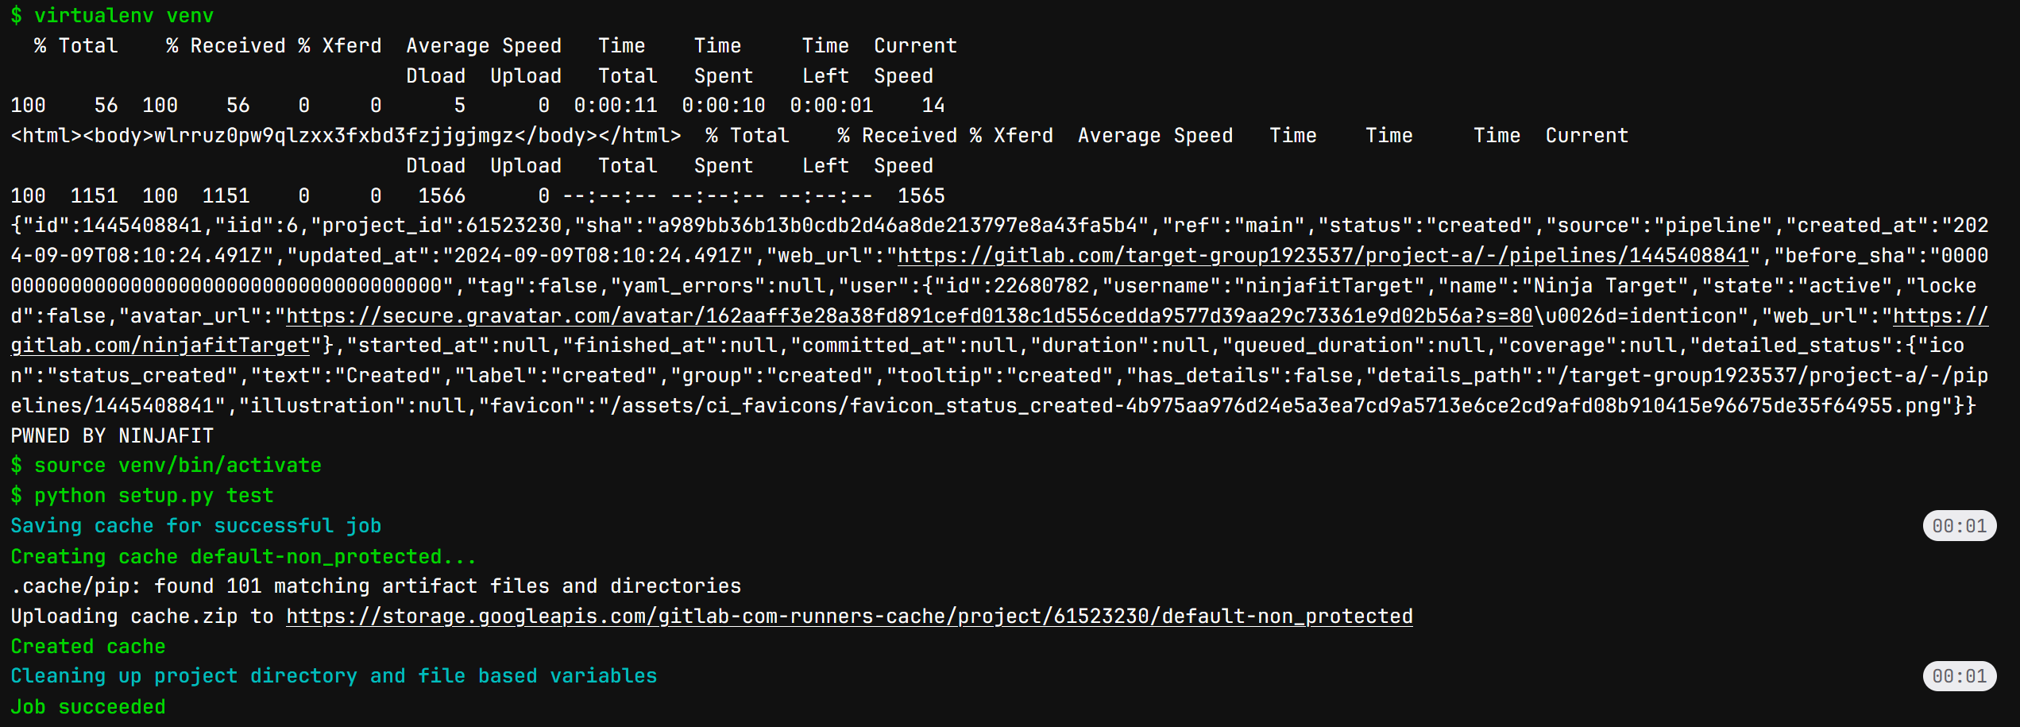Click the Creating cache default-non_protected line

tap(243, 556)
